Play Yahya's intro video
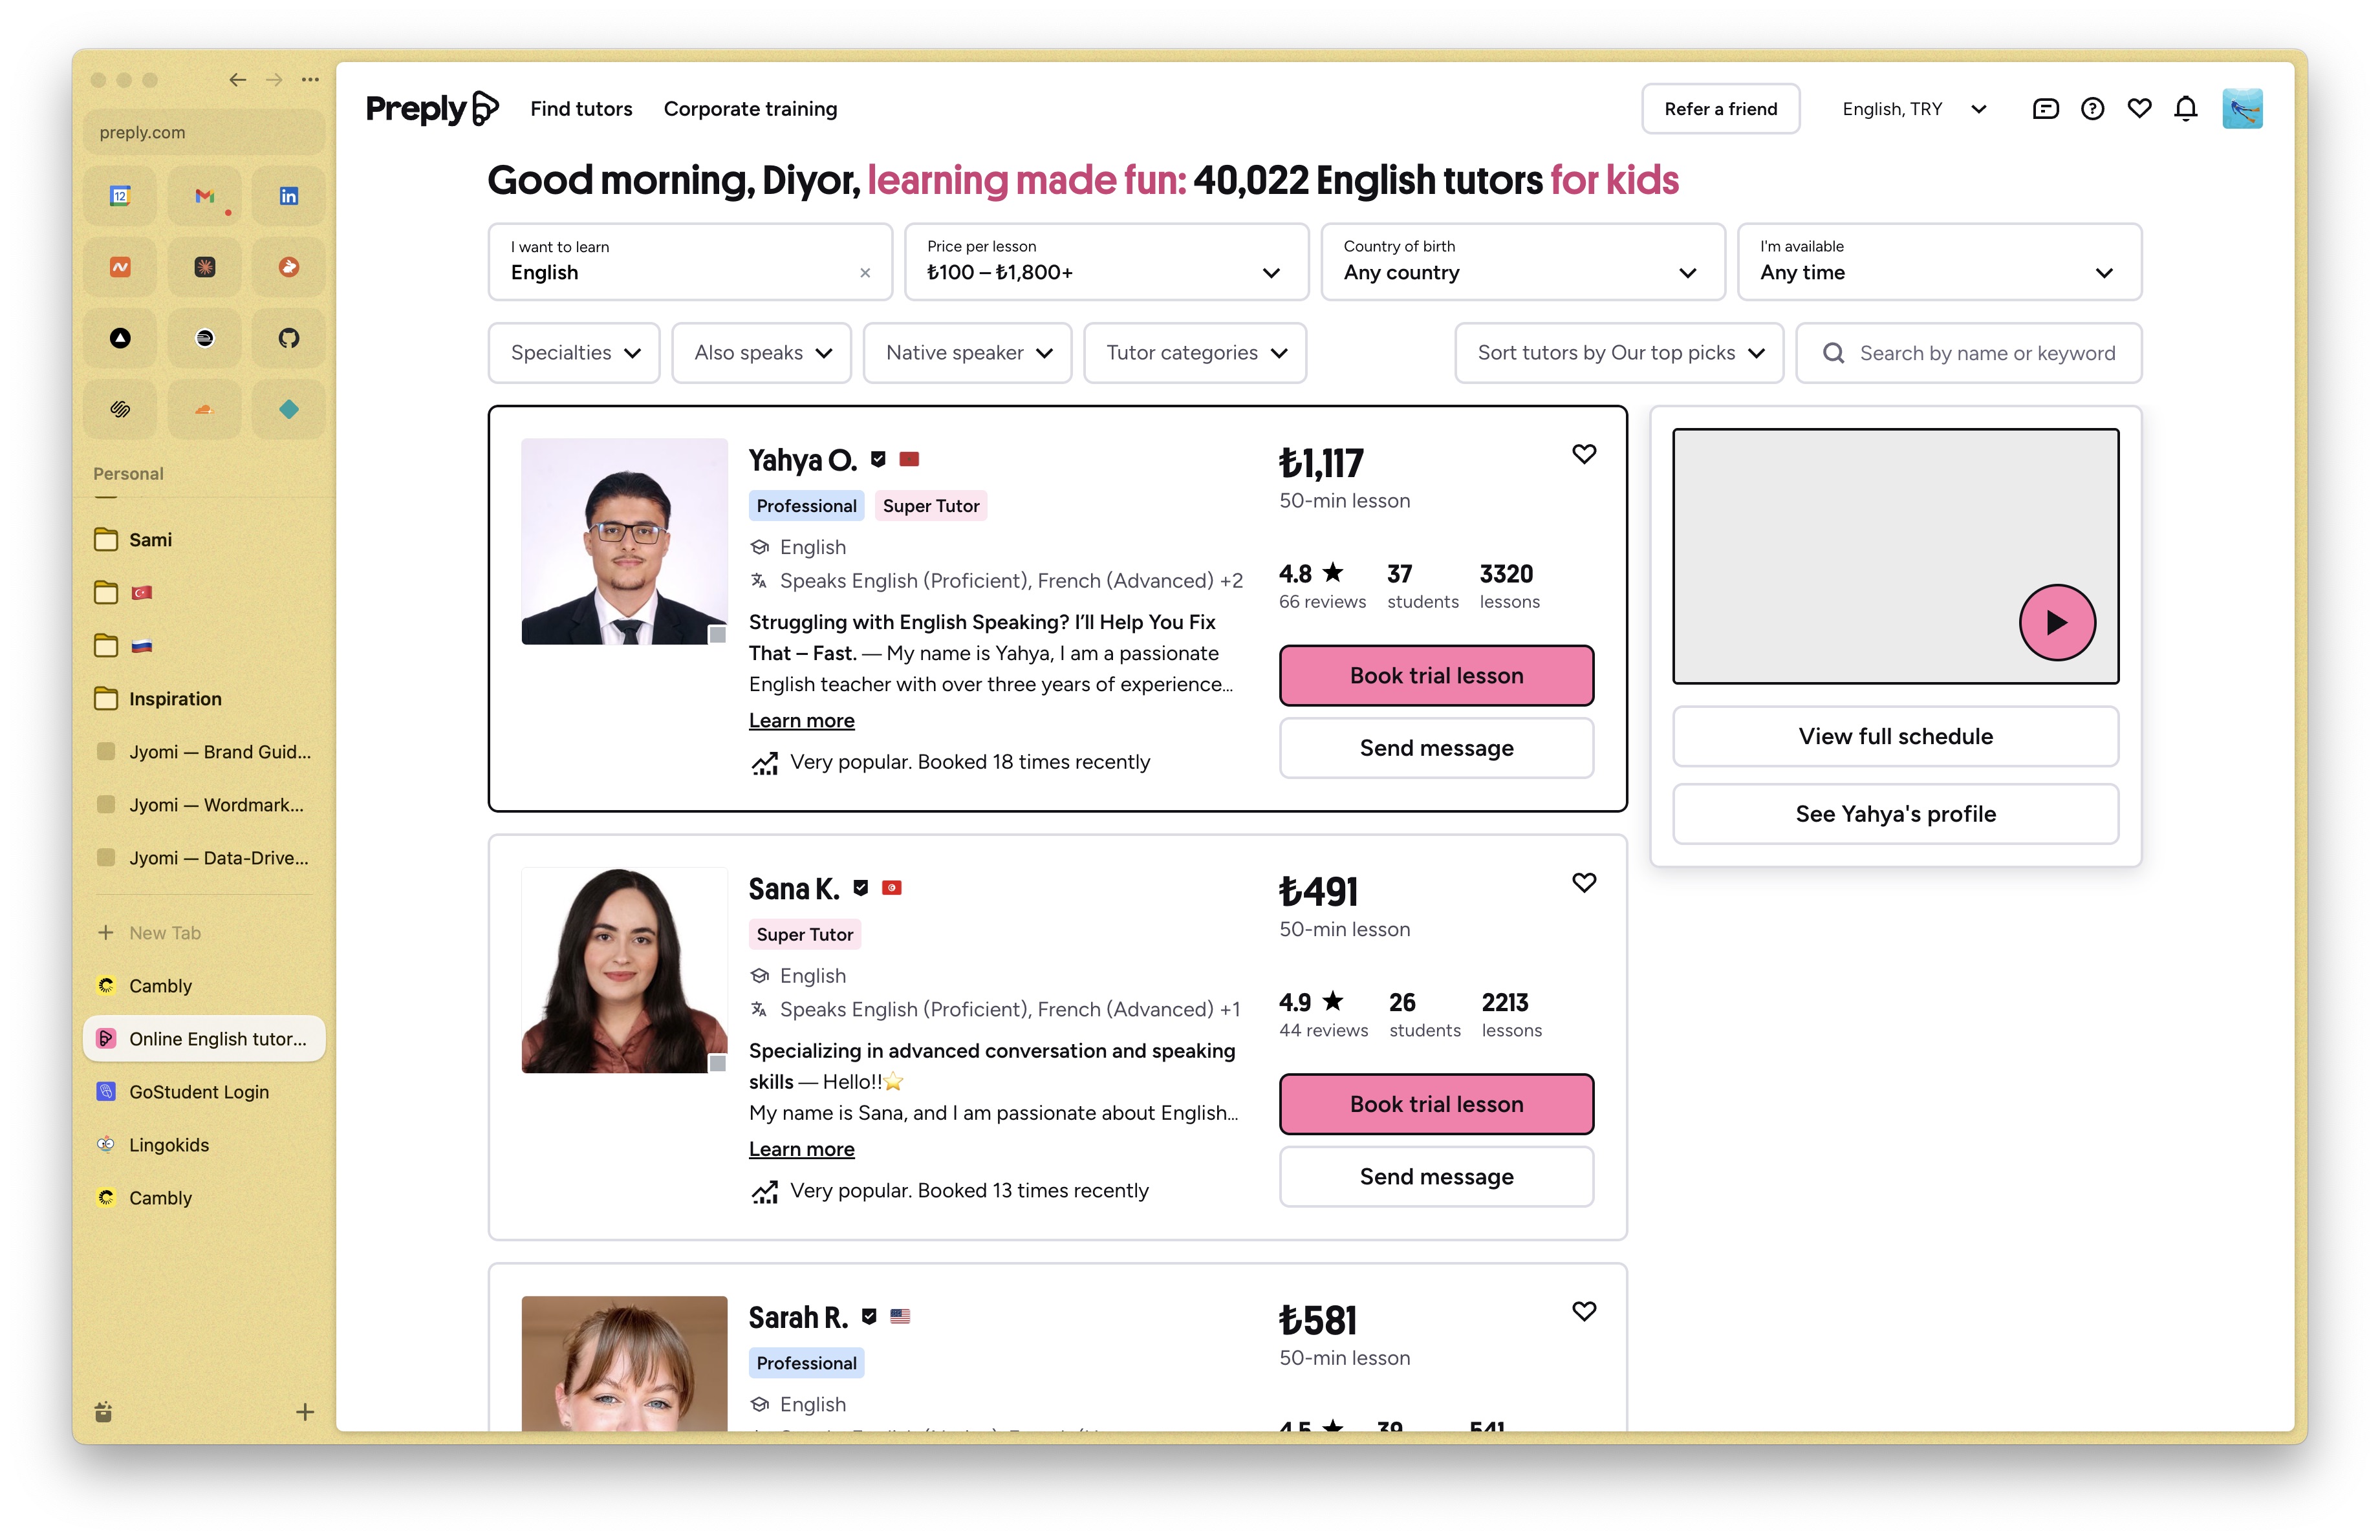 2056,623
